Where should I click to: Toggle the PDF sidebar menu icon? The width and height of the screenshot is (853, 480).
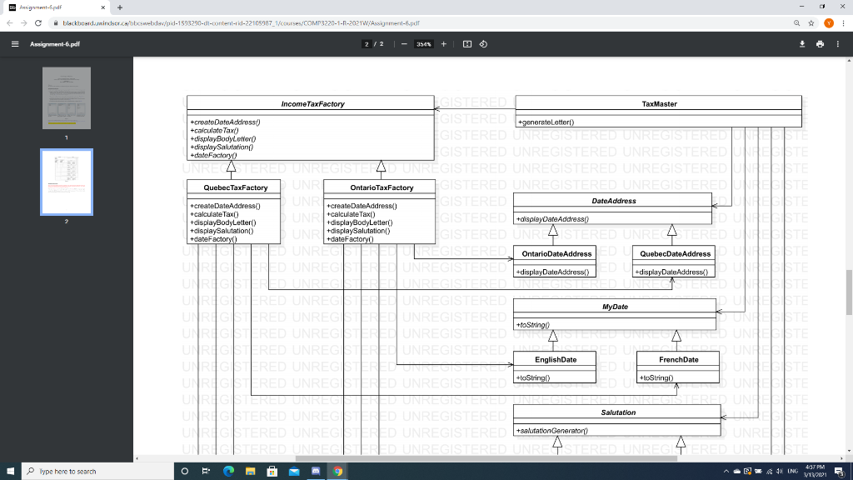coord(15,44)
